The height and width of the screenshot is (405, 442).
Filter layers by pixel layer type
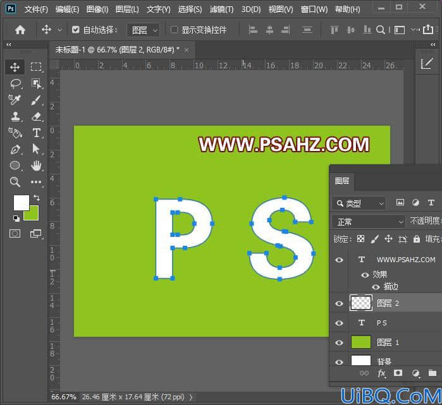click(x=400, y=202)
